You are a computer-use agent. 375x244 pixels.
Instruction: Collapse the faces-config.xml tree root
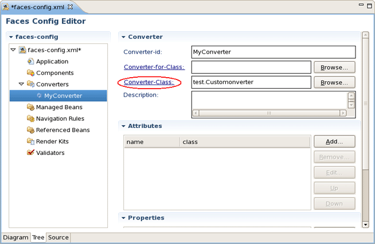point(13,50)
